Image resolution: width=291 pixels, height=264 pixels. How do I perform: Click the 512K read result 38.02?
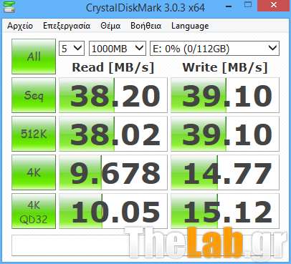pyautogui.click(x=113, y=134)
